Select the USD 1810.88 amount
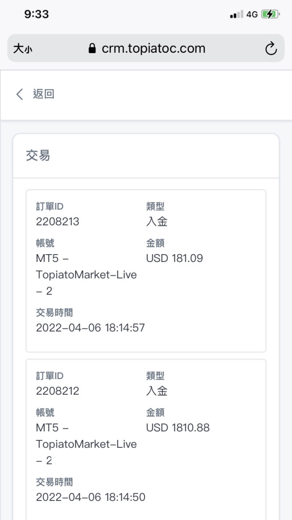292x520 pixels. (178, 428)
